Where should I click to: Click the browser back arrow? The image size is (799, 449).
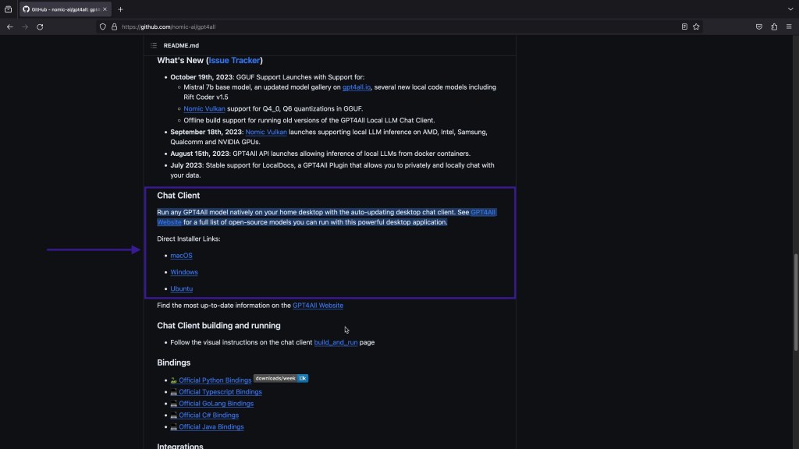coord(9,27)
